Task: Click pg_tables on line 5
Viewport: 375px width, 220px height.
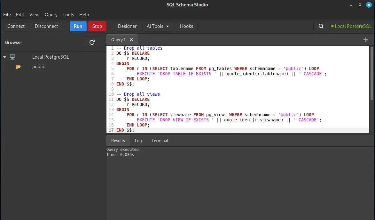Action: (220, 69)
